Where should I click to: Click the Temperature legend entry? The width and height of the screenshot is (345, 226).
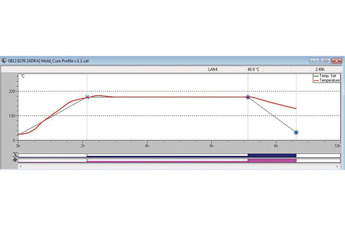tap(327, 80)
